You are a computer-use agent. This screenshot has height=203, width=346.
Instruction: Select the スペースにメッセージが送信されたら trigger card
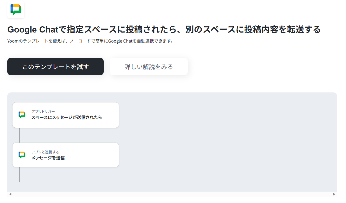point(66,115)
